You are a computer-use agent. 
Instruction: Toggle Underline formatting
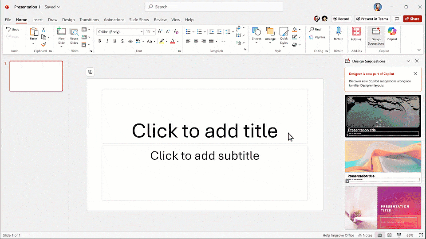pyautogui.click(x=115, y=41)
